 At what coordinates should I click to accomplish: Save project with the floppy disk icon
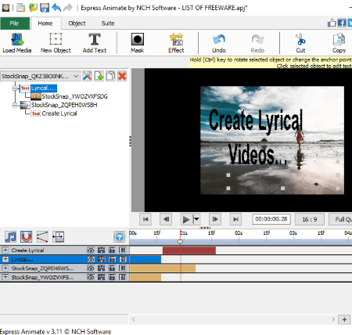point(45,8)
